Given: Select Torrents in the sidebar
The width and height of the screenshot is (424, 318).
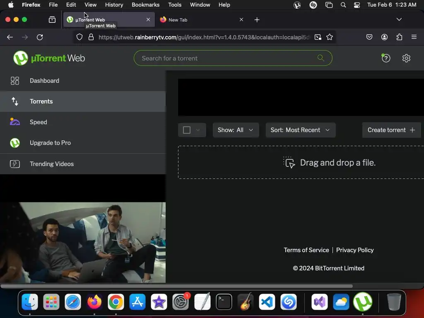Looking at the screenshot, I should pyautogui.click(x=83, y=101).
